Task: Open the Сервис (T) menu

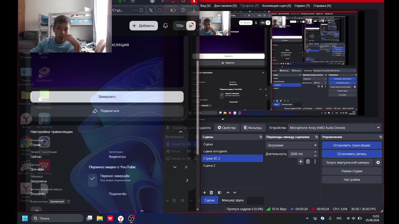Action: pyautogui.click(x=302, y=6)
